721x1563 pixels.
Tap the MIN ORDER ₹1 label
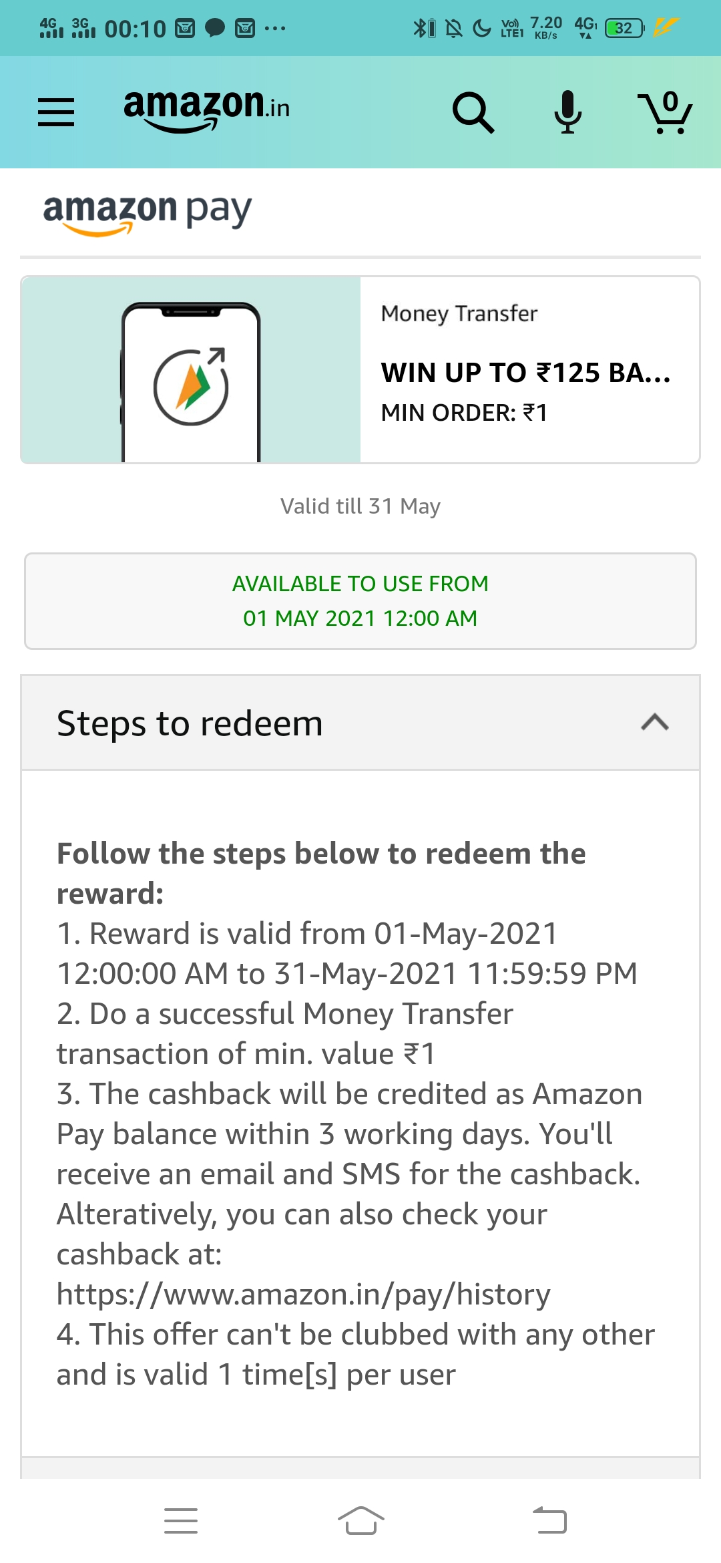tap(464, 413)
